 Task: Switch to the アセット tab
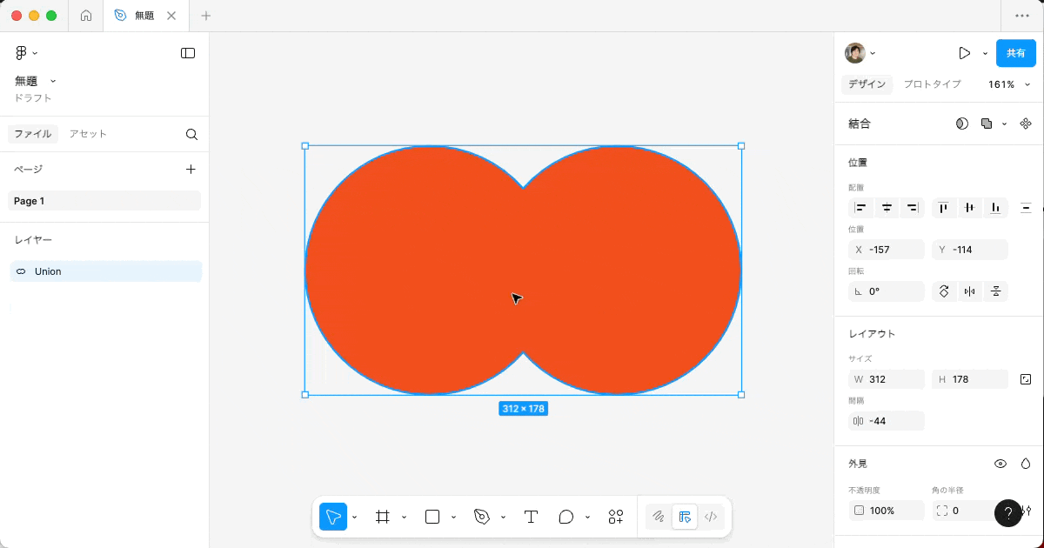click(x=88, y=134)
